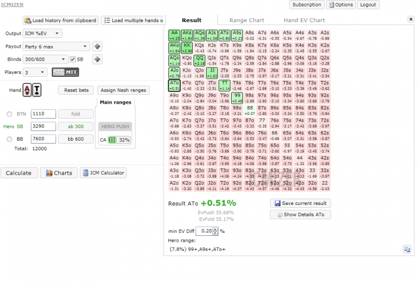
Task: Click the EvFold 35.17% text
Action: click(216, 219)
